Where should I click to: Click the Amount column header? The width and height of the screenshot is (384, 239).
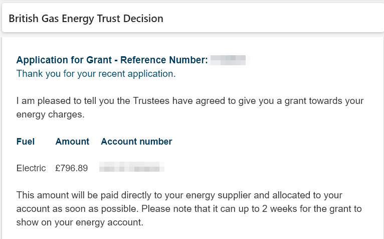(x=72, y=142)
